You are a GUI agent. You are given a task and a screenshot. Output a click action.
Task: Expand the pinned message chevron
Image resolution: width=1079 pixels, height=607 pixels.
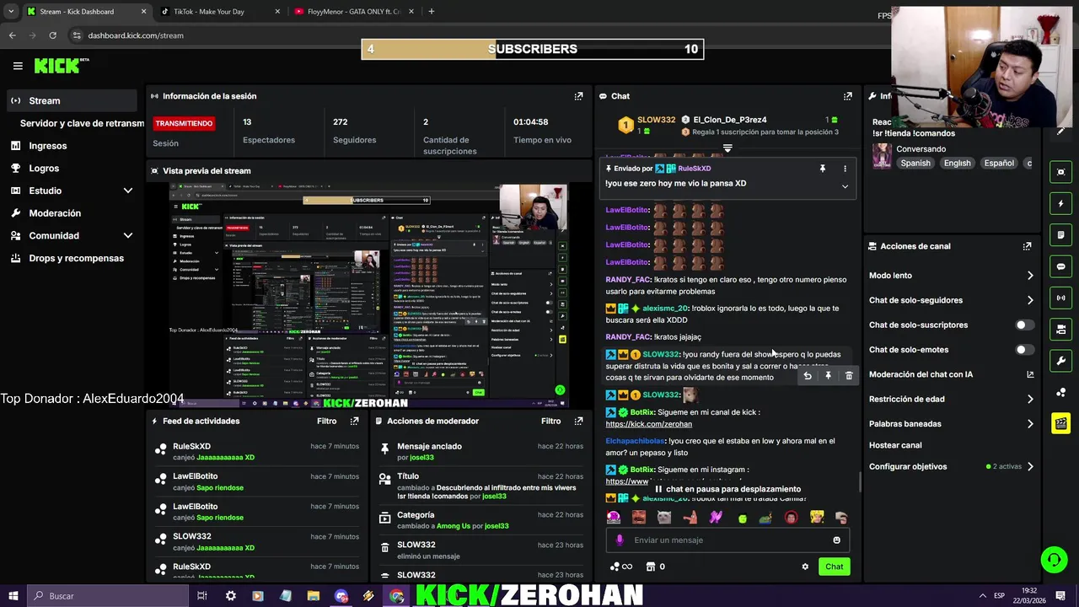pos(845,186)
